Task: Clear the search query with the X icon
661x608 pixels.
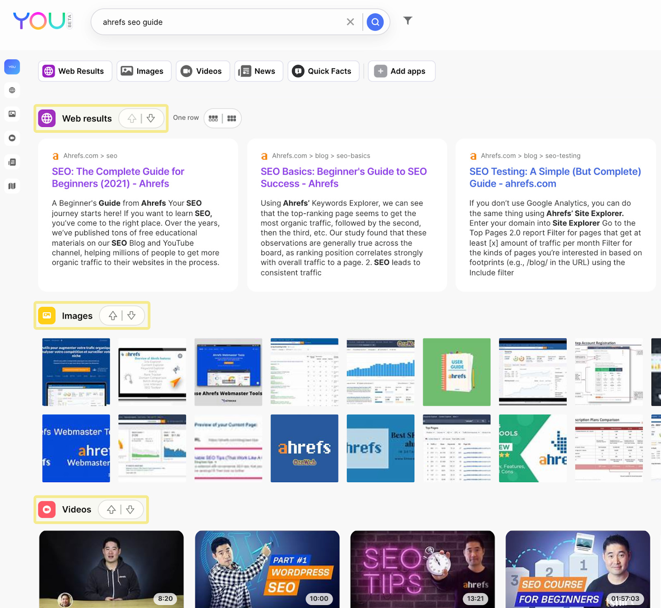Action: pos(350,22)
